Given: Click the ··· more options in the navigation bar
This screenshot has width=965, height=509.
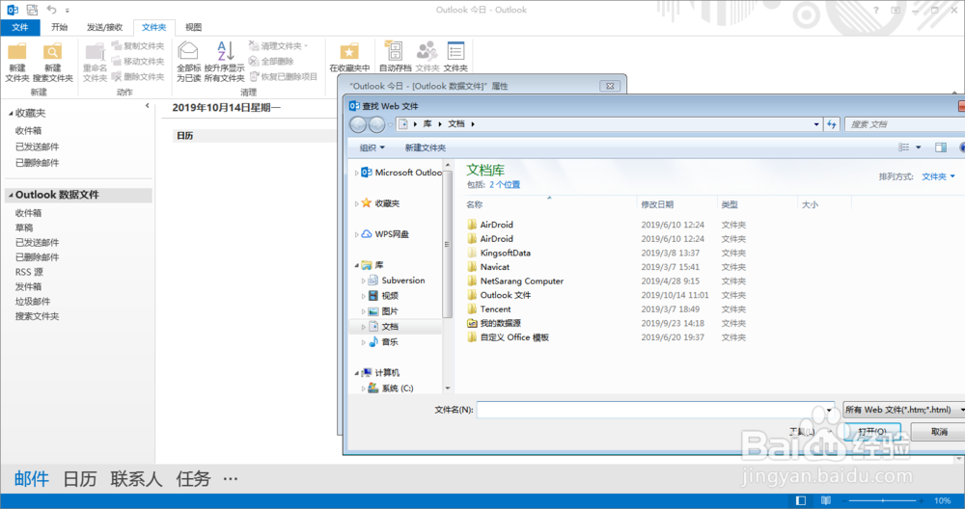Looking at the screenshot, I should [x=231, y=479].
